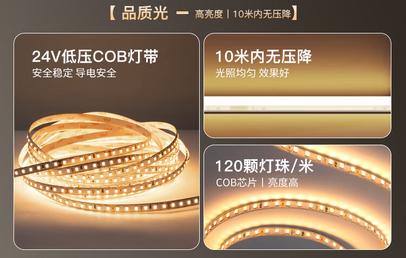The width and height of the screenshot is (406, 258).
Task: Click the header's 10米内无压降 subtitle text
Action: pyautogui.click(x=262, y=14)
